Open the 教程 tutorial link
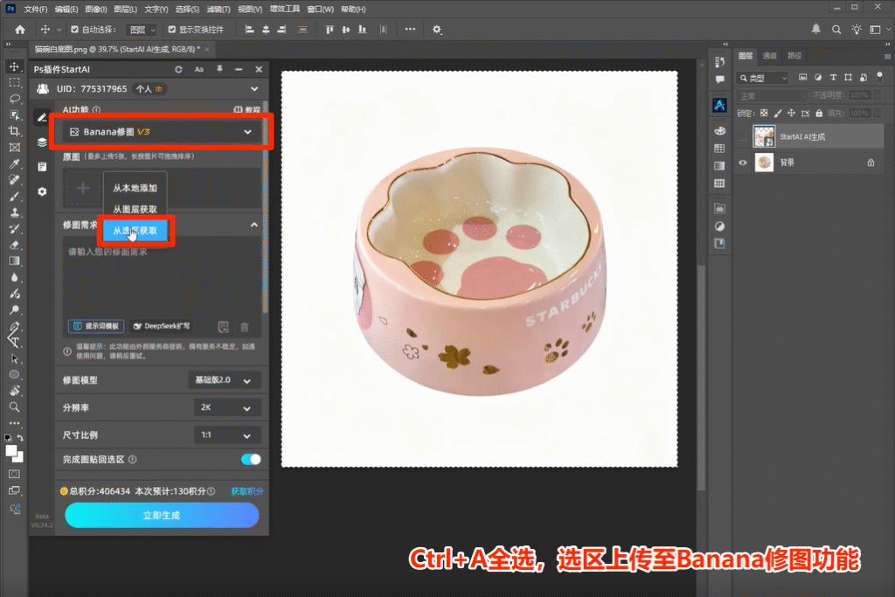The width and height of the screenshot is (895, 597). point(247,109)
